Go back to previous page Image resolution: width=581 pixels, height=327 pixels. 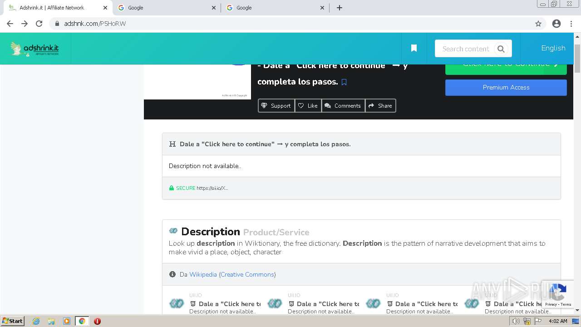pos(10,24)
